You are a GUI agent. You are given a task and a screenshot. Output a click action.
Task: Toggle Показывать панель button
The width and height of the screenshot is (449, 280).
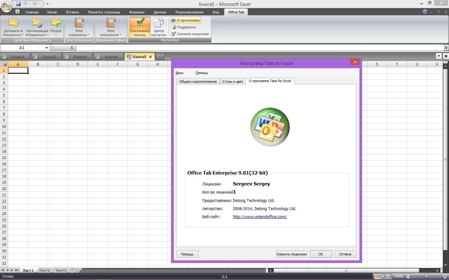(x=140, y=27)
